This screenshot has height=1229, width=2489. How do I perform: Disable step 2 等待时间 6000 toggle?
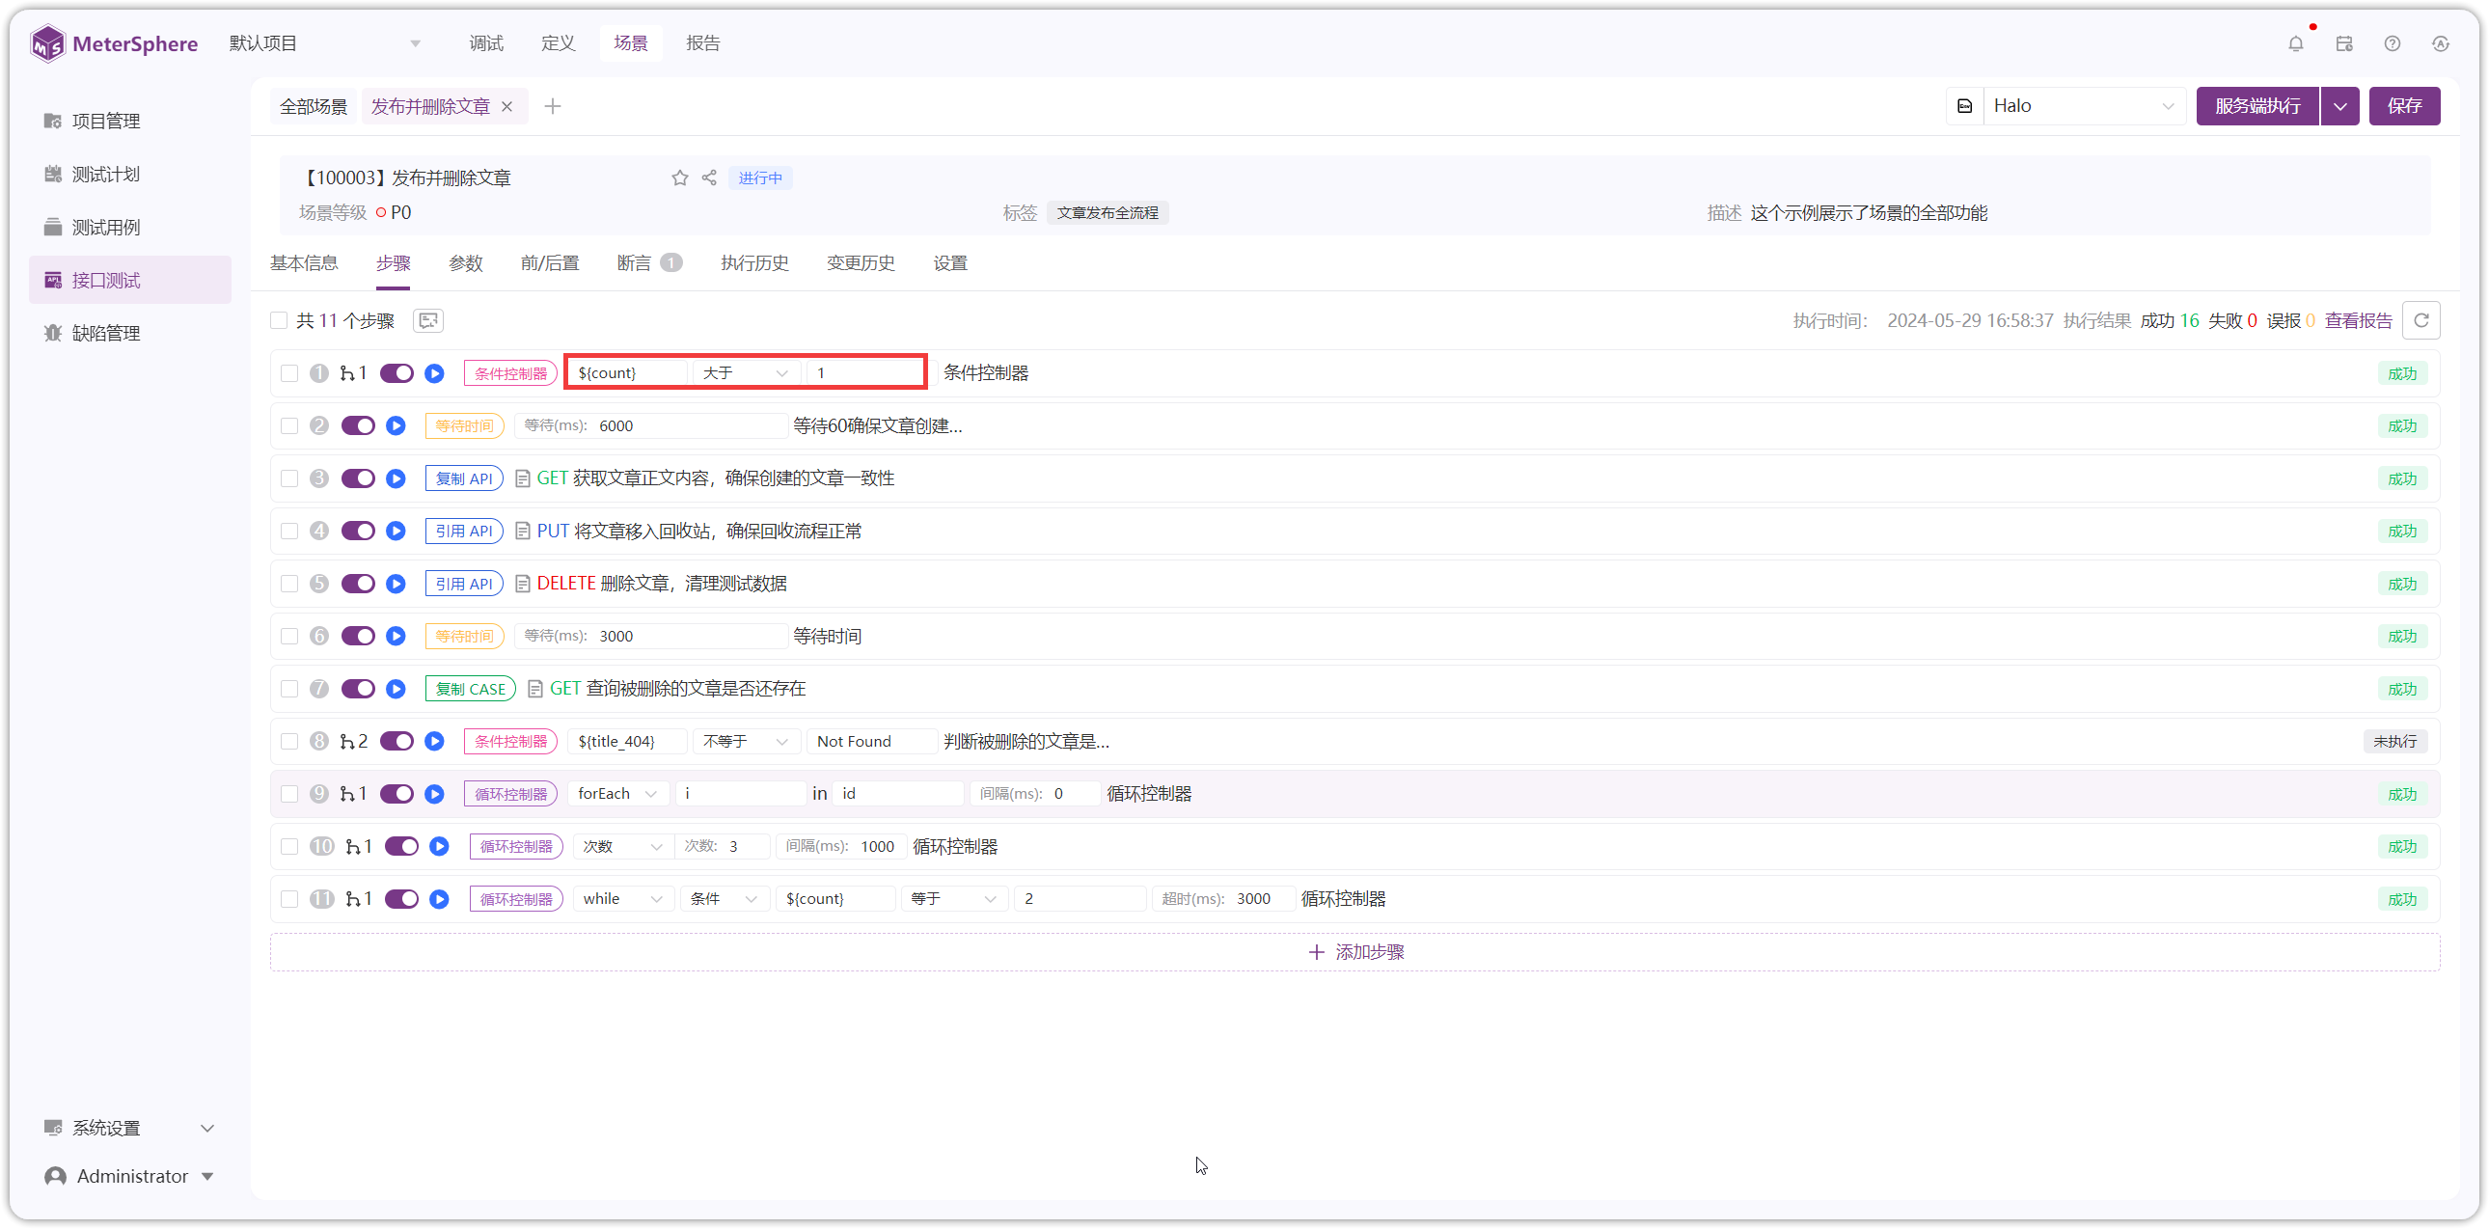359,426
